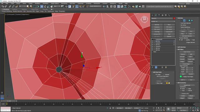
Task: Enable Use Stack Selection checkbox
Action: [180, 23]
